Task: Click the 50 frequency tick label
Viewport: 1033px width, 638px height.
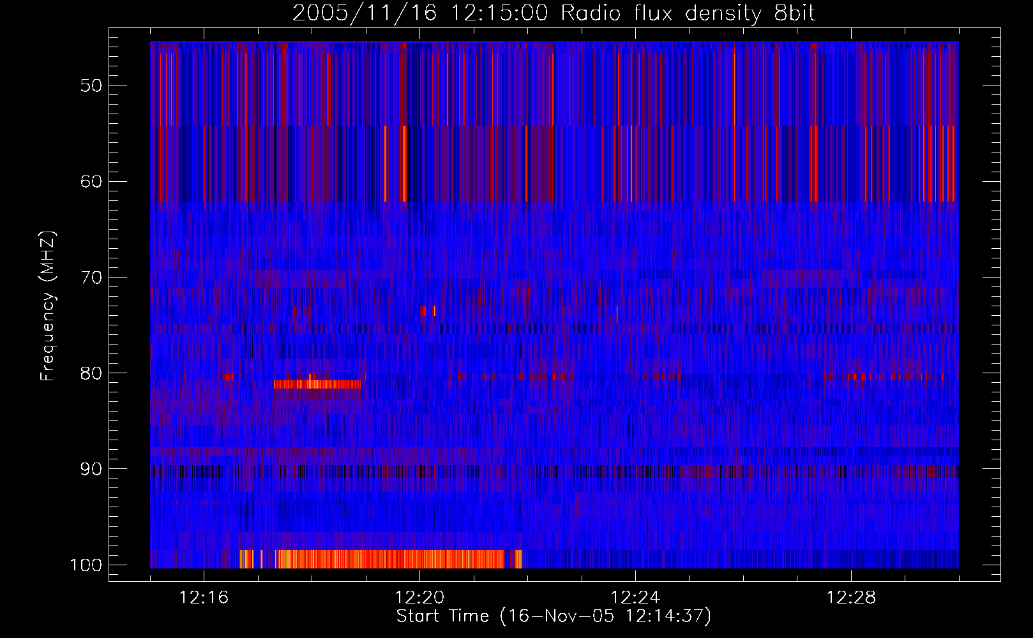Action: coord(91,85)
